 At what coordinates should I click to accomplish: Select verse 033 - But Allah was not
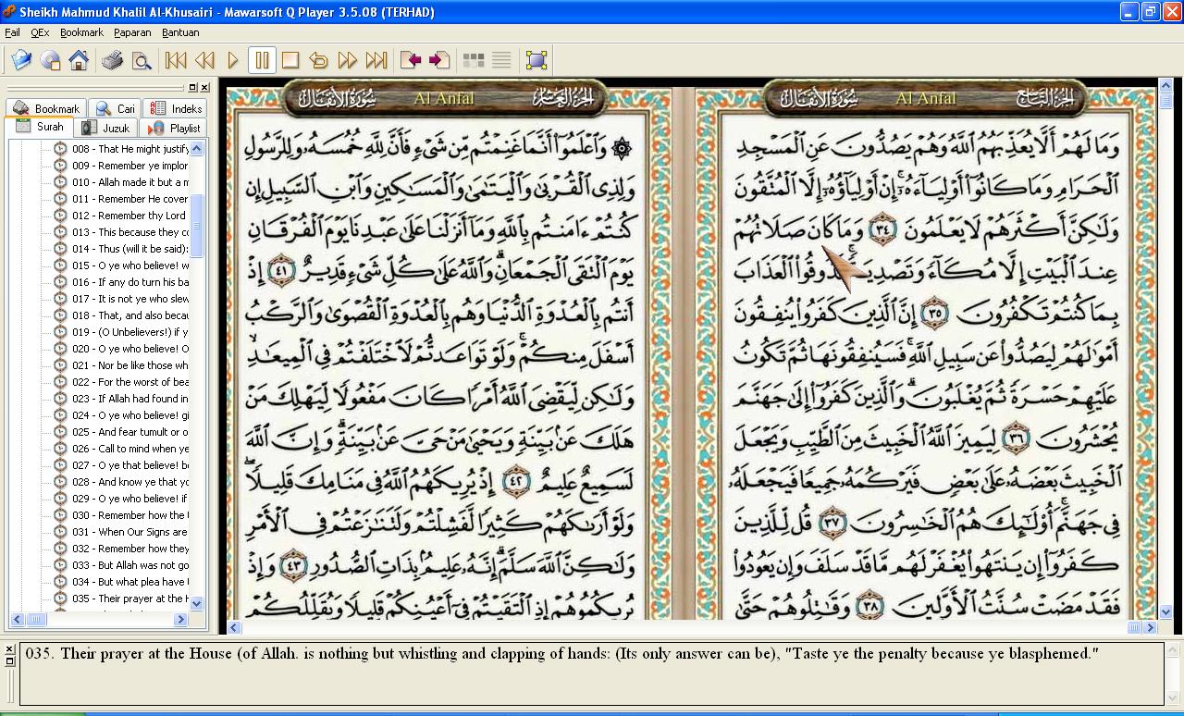point(129,565)
